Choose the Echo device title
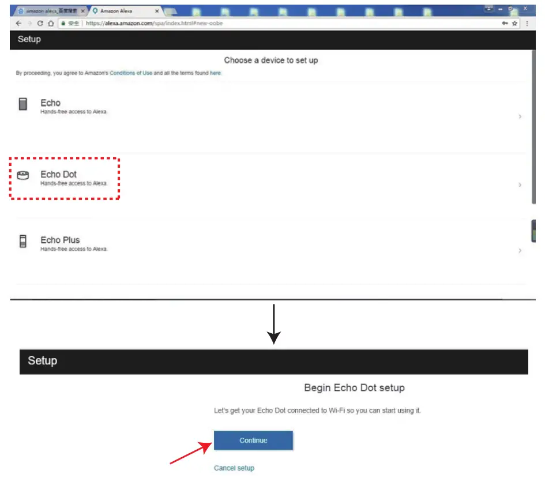545x482 pixels. point(50,103)
